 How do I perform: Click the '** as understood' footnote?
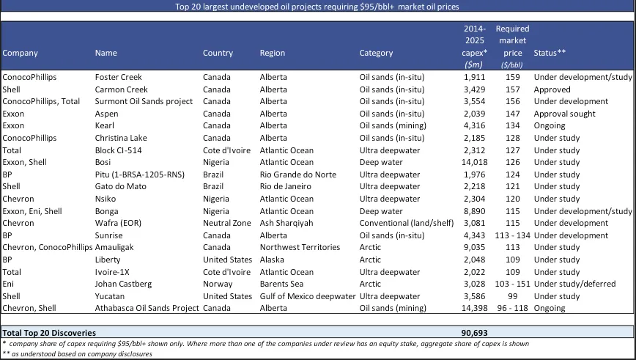click(77, 354)
